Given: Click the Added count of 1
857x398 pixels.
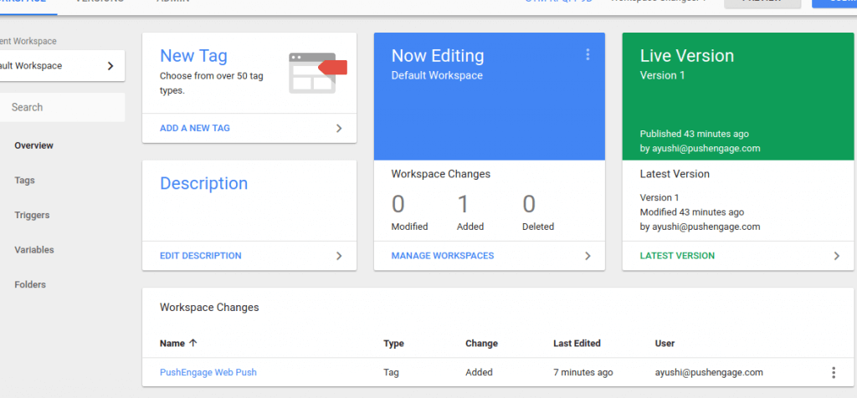Looking at the screenshot, I should 463,204.
